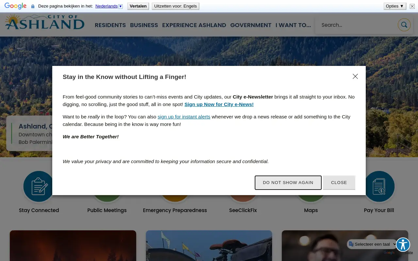Viewport: 418px width, 261px height.
Task: Click the Google logo in translate bar
Action: pos(15,6)
